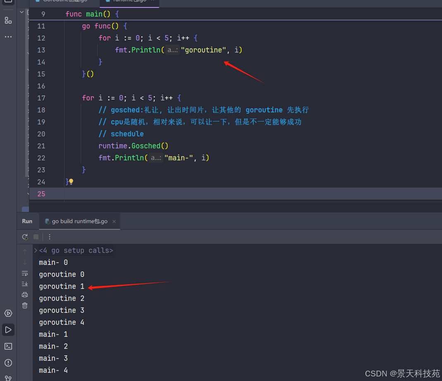Toggle scroll to end of output
The image size is (442, 381).
tap(25, 283)
